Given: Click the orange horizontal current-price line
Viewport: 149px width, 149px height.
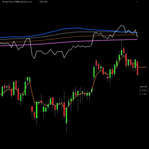Looking at the screenshot, I should 142,67.
